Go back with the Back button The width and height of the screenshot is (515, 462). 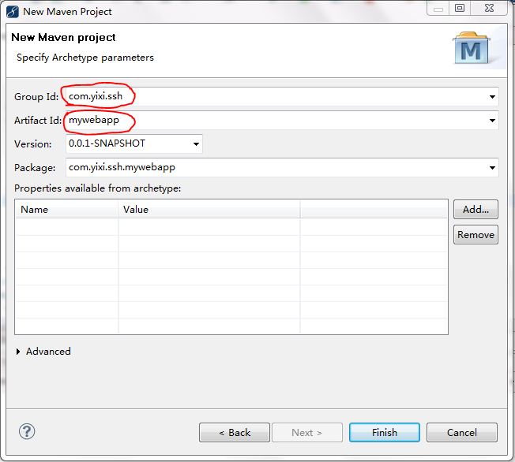tap(235, 432)
